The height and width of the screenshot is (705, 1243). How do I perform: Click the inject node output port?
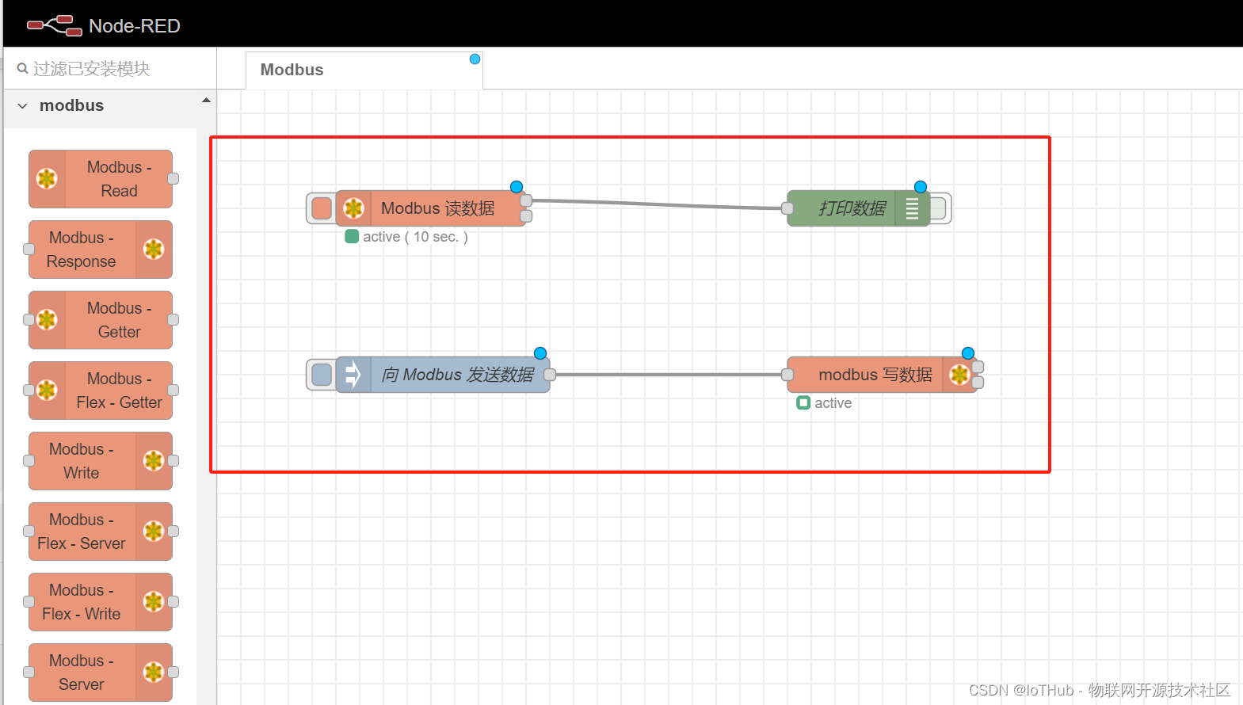pyautogui.click(x=550, y=375)
